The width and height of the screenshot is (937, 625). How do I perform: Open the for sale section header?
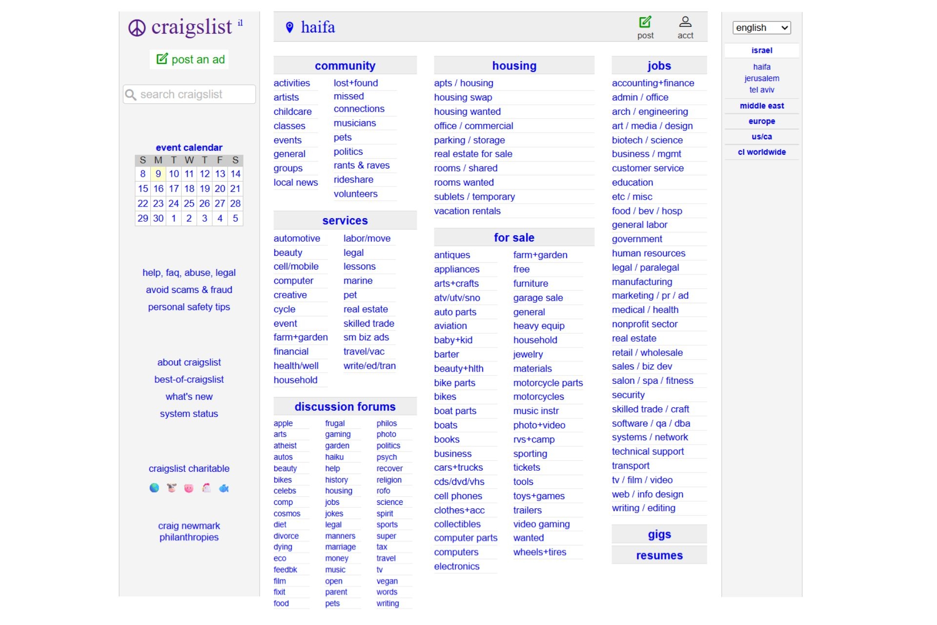(514, 237)
